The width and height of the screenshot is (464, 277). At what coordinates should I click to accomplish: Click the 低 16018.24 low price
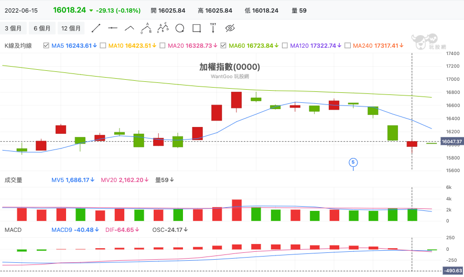262,10
